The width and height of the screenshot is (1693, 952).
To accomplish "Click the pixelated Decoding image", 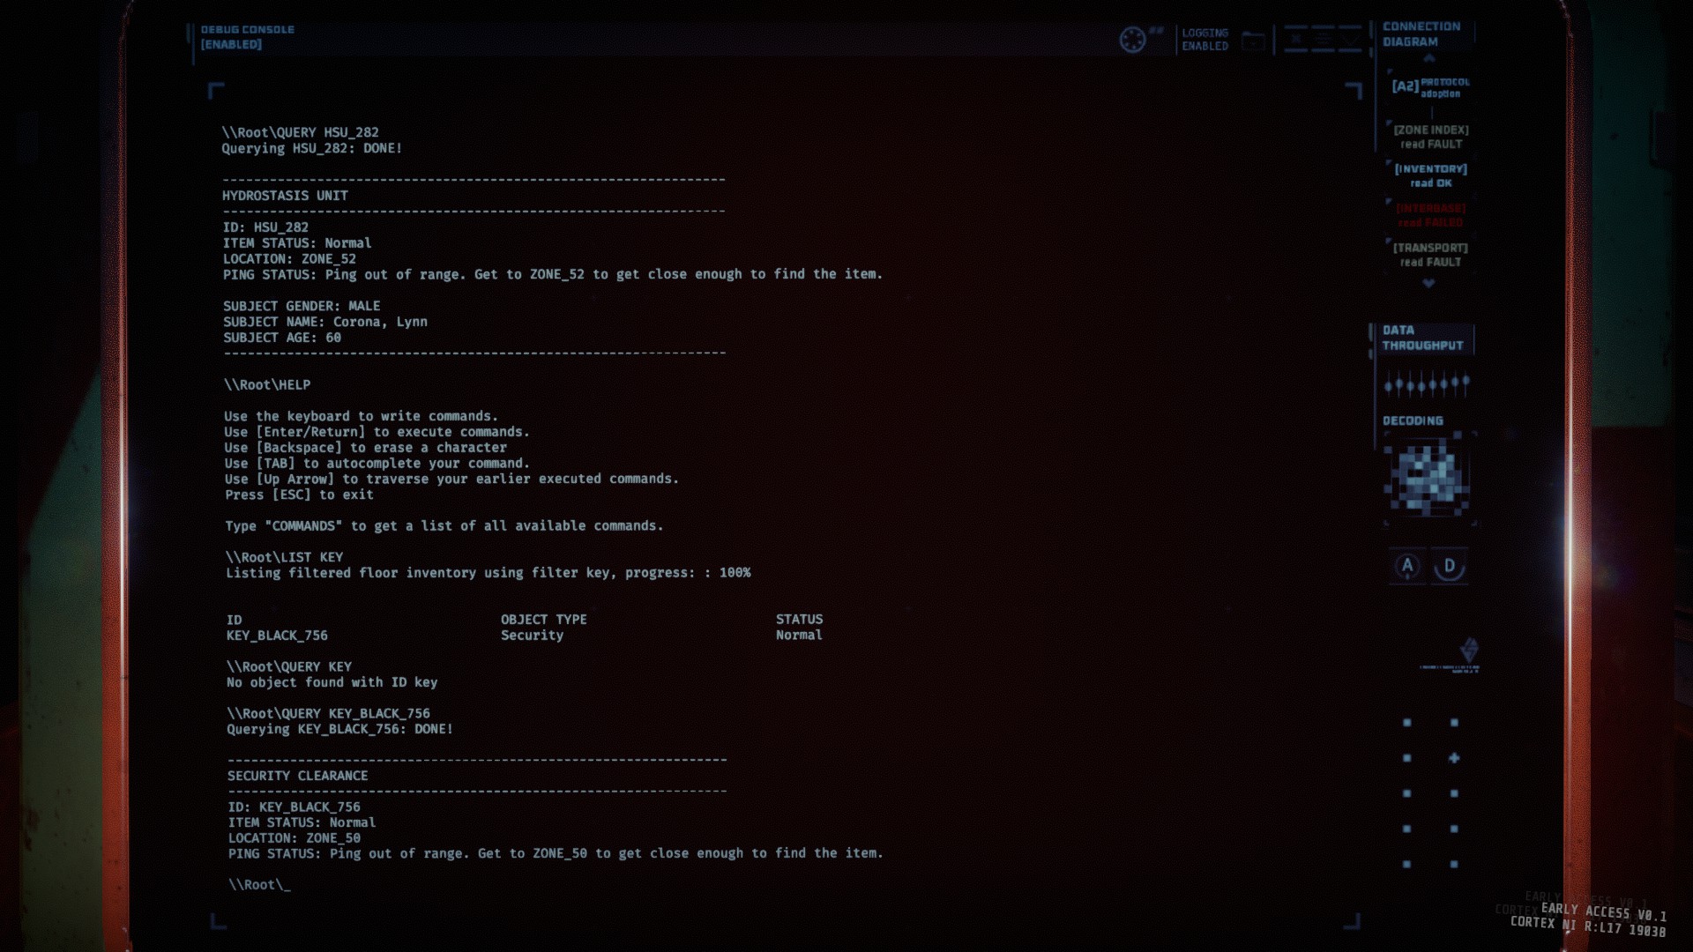I will coord(1428,479).
